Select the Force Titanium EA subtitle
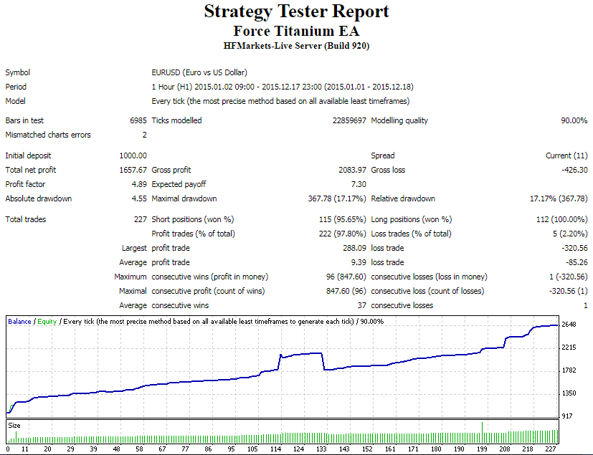Screen dimensions: 593x455 click(296, 31)
